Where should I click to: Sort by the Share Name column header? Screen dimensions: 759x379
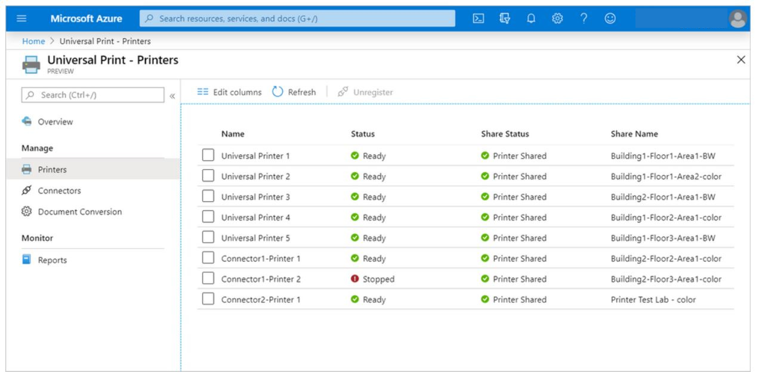coord(634,134)
